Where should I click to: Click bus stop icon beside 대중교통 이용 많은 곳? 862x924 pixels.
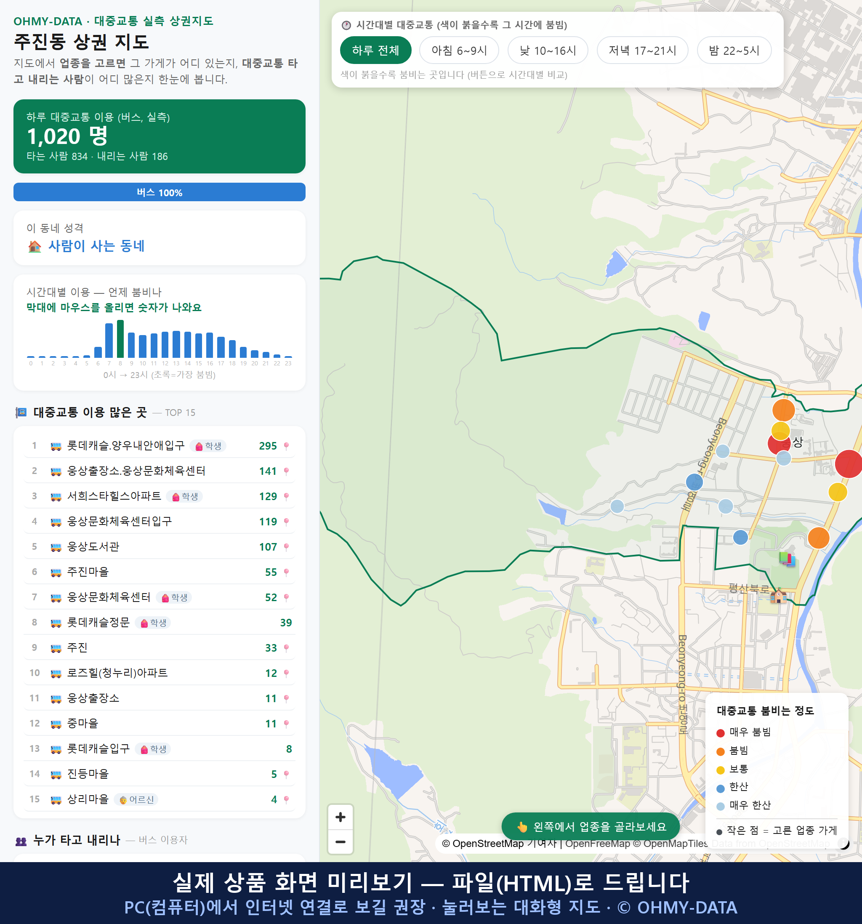tap(21, 412)
